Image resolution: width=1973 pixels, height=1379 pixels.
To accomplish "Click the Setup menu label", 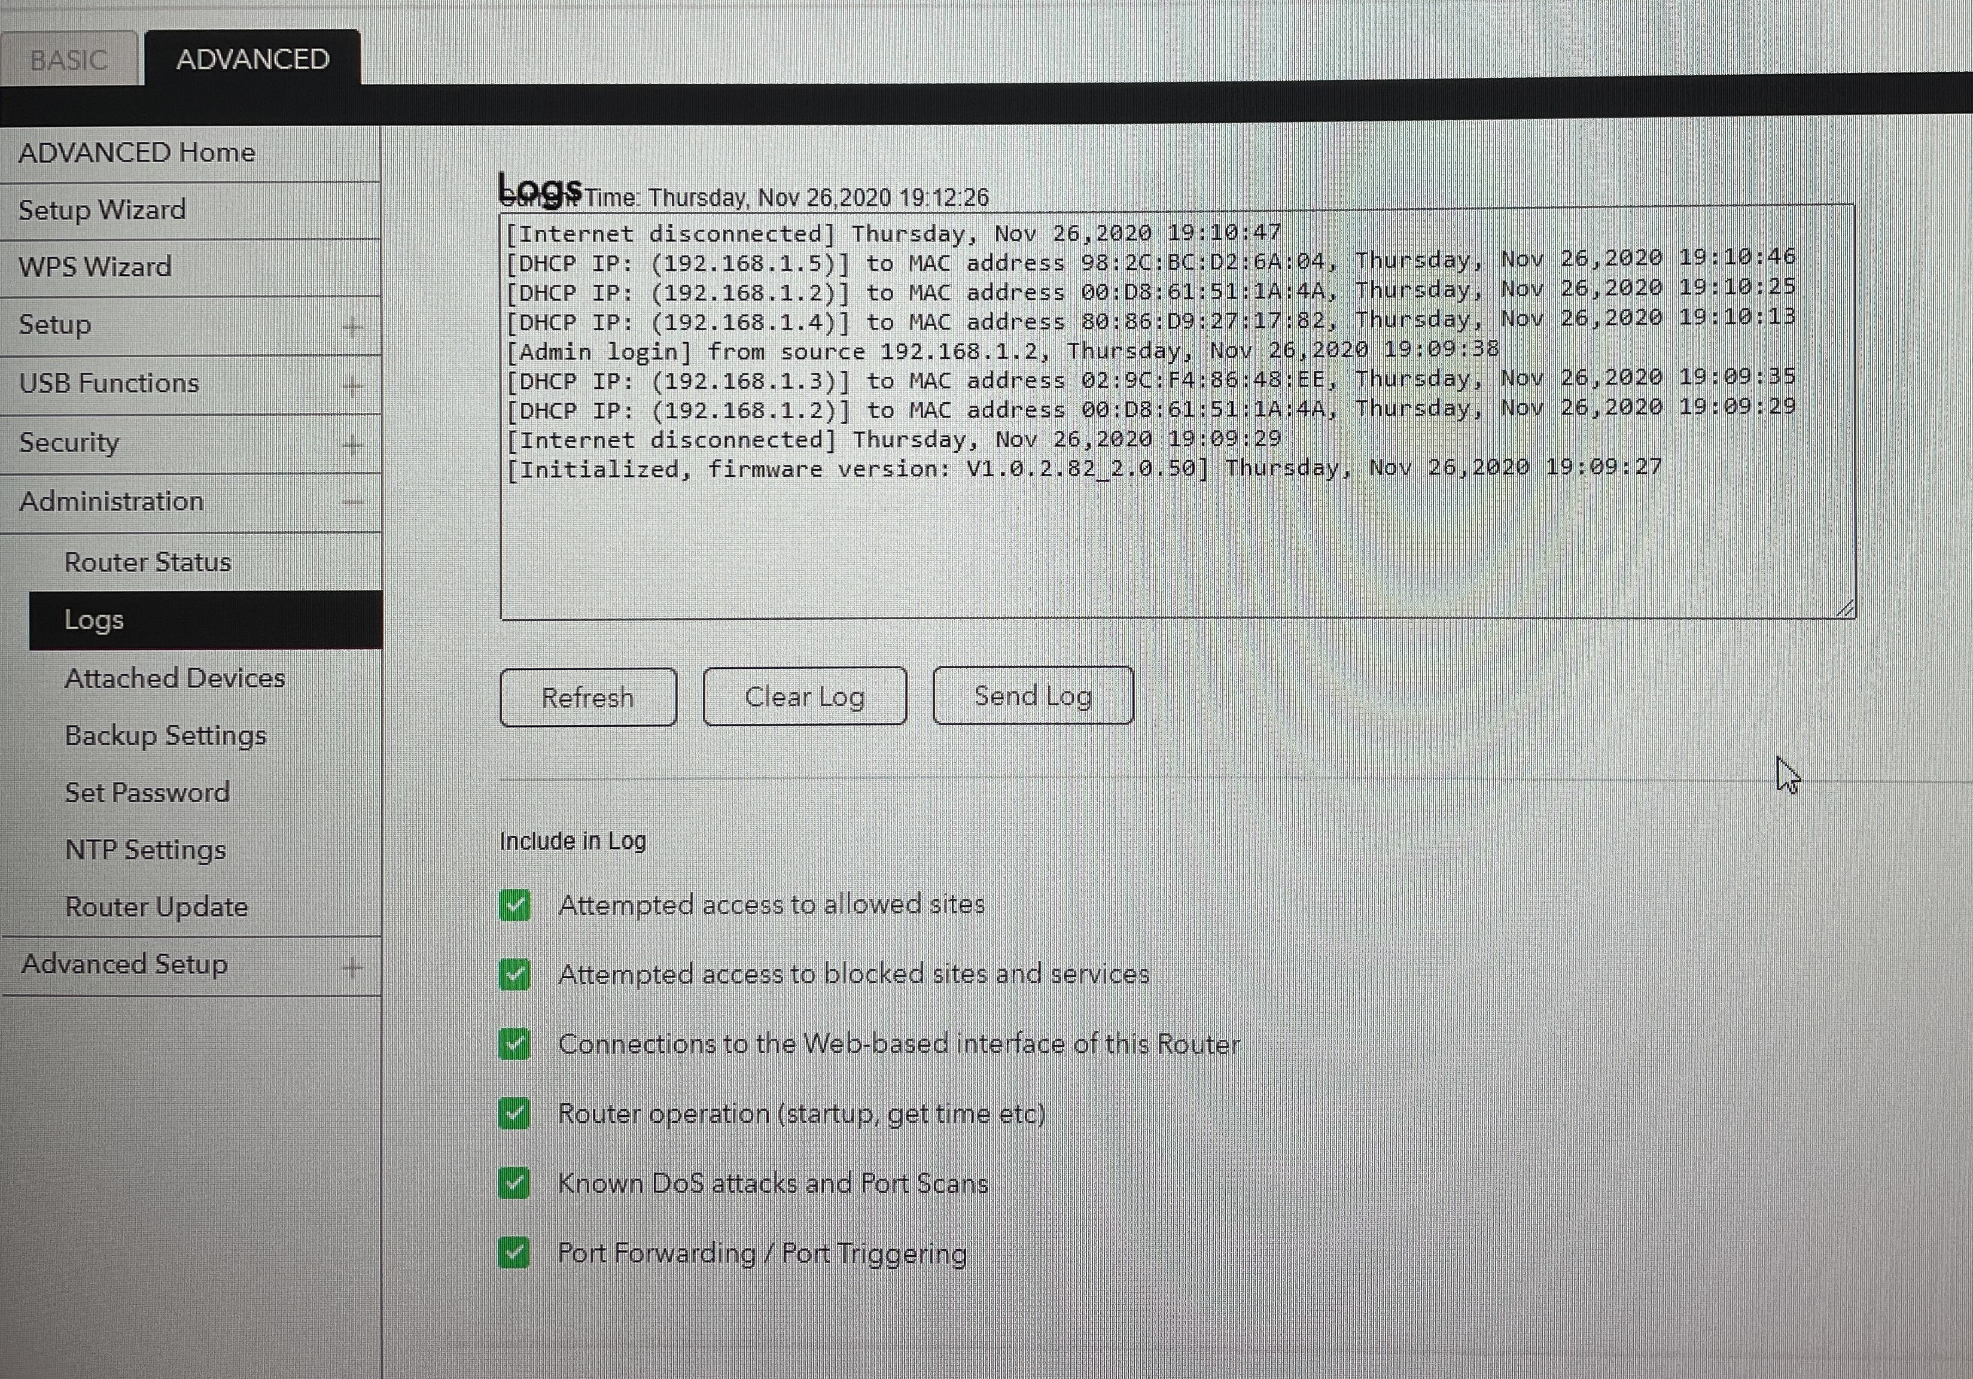I will pyautogui.click(x=55, y=325).
